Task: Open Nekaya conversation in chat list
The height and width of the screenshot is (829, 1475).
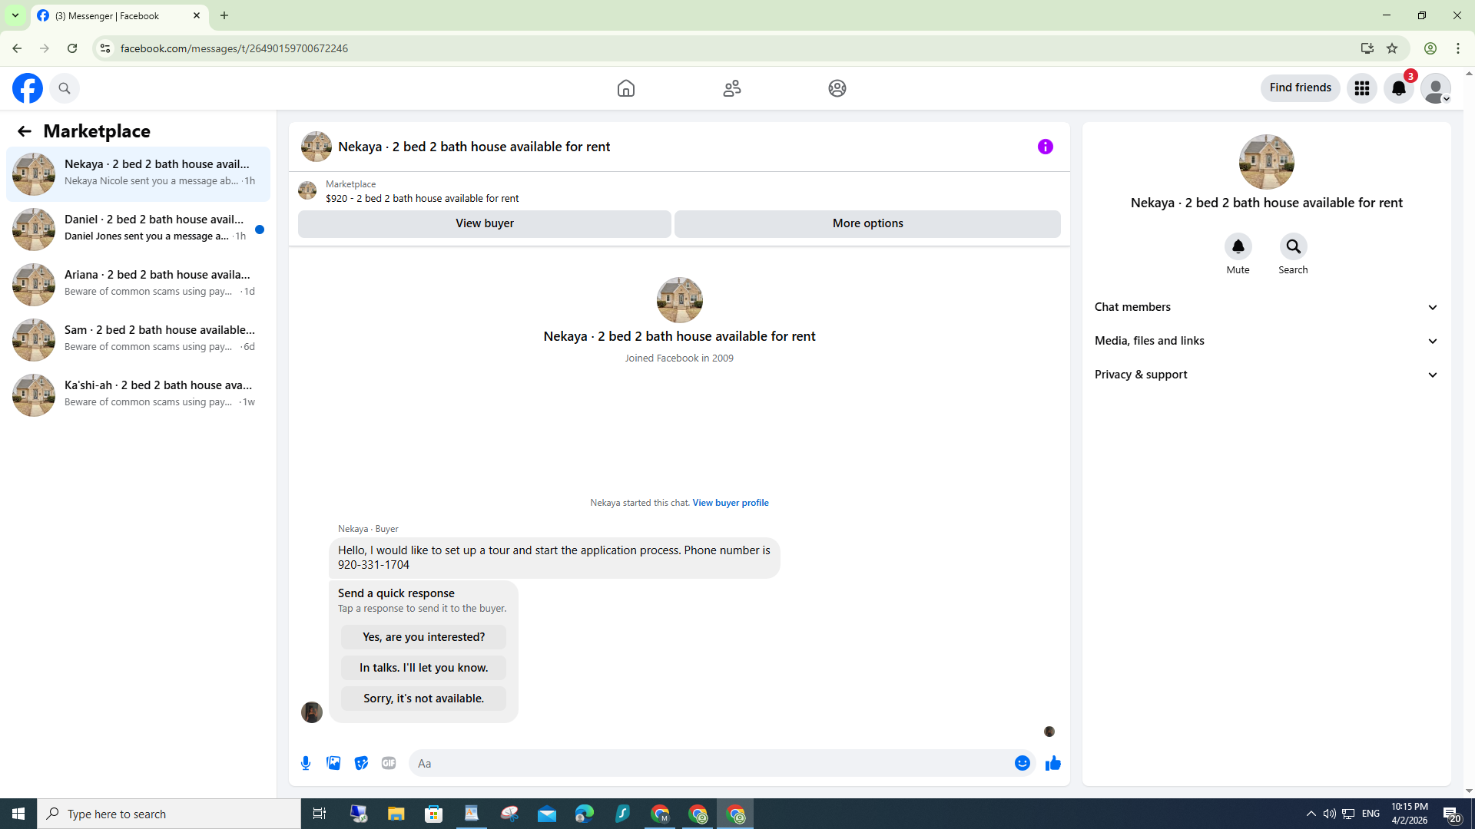Action: coord(138,174)
